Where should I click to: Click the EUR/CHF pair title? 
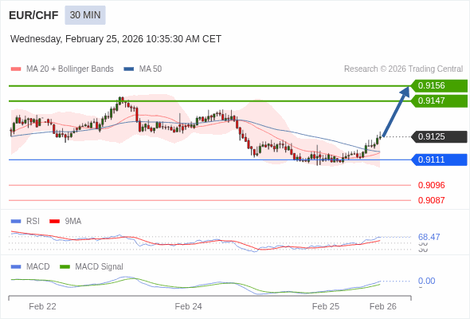33,15
